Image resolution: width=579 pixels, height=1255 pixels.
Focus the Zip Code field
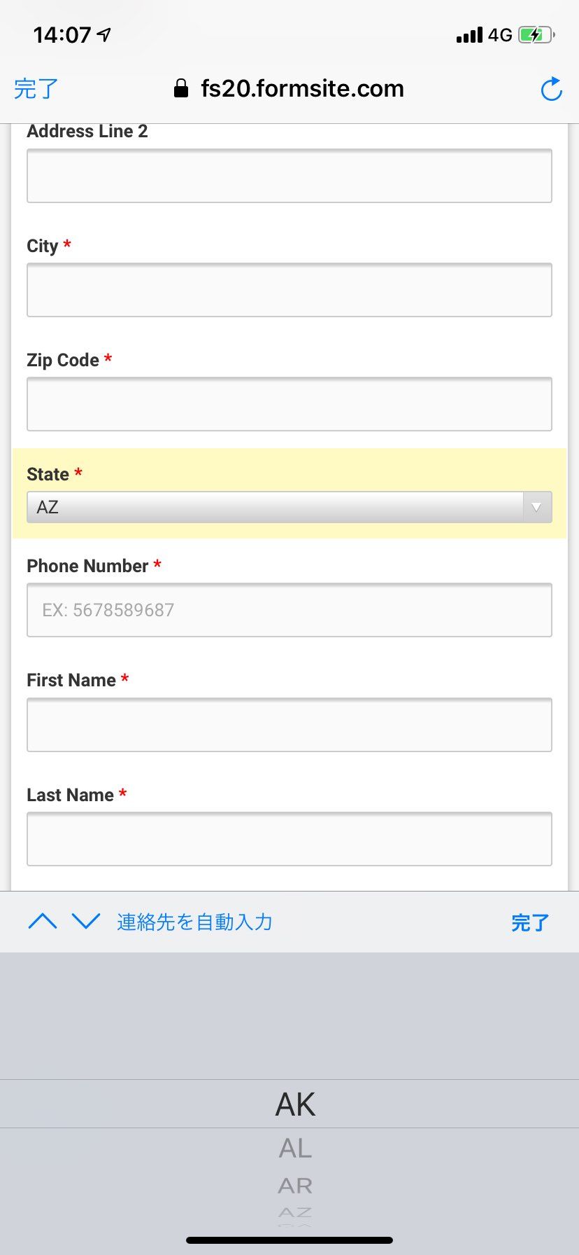[289, 404]
